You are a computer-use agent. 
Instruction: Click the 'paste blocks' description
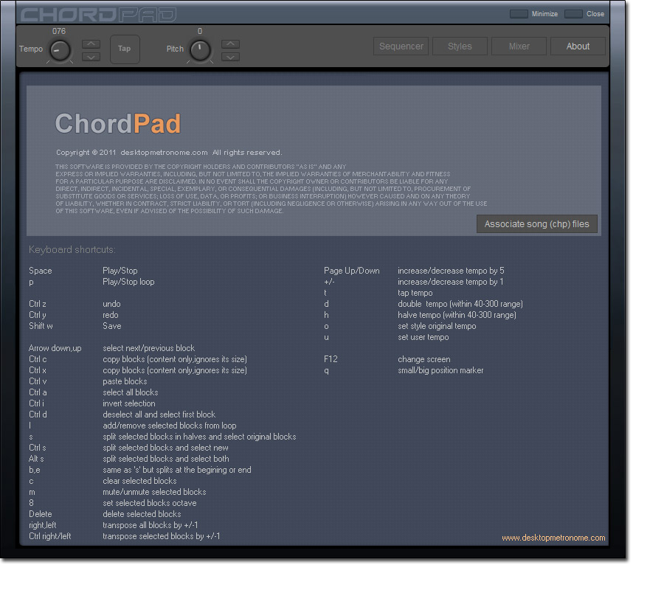[x=125, y=381]
